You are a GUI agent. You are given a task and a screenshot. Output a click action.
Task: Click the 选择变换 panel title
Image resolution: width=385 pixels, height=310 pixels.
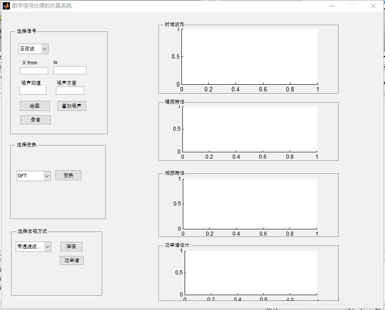point(27,145)
